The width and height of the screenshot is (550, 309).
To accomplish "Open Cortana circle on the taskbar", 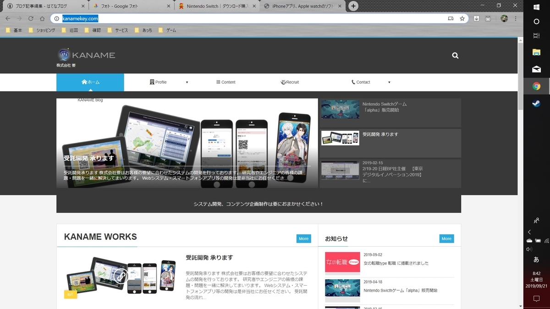I will 536,22.
